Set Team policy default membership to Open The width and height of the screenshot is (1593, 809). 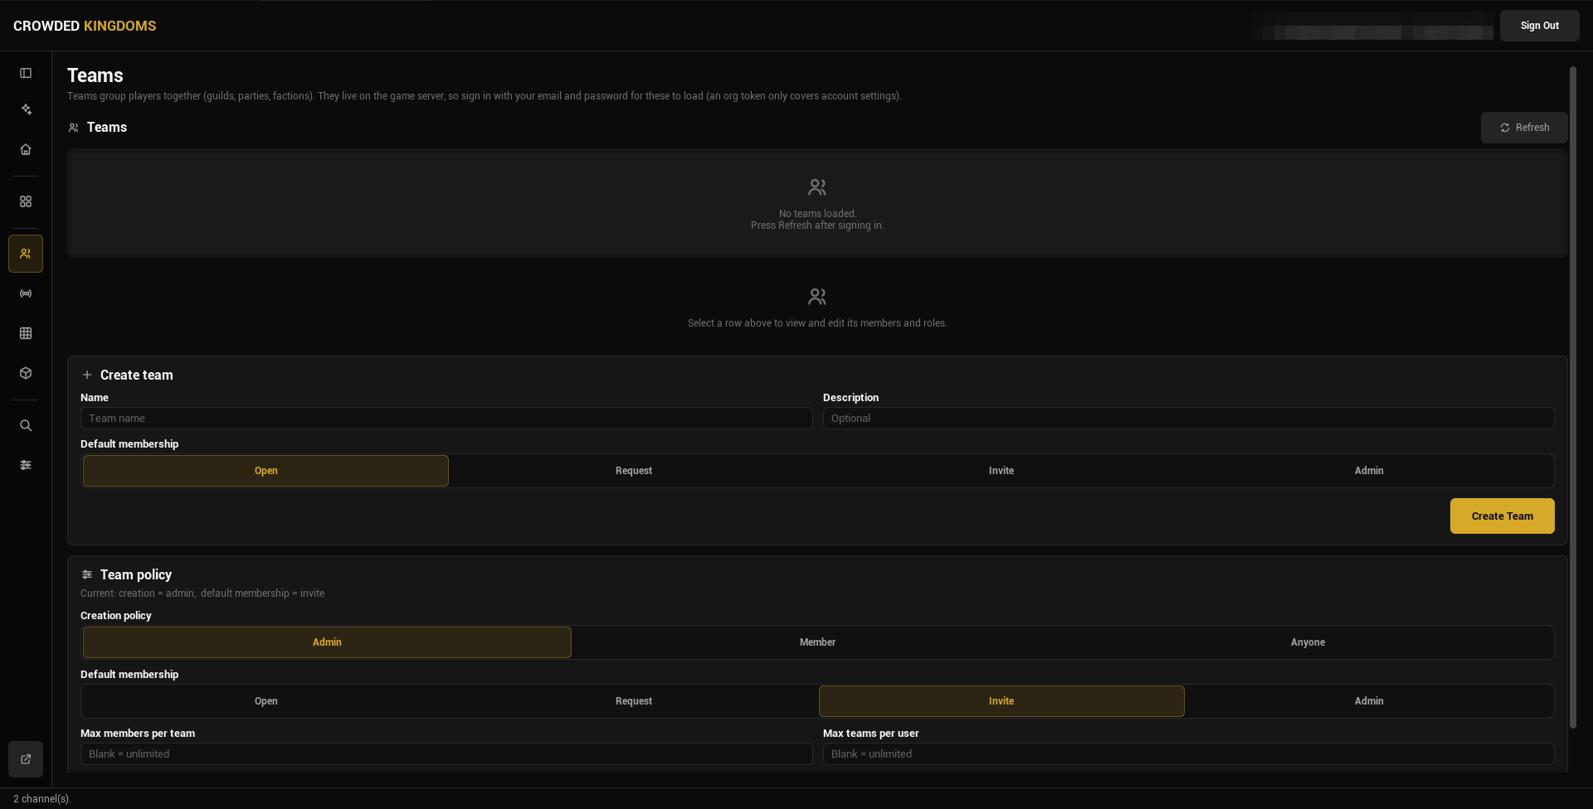coord(265,701)
